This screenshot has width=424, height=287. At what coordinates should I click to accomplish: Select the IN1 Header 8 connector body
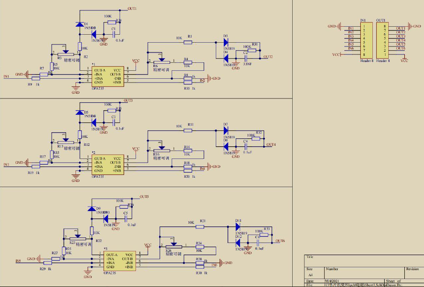coord(366,40)
